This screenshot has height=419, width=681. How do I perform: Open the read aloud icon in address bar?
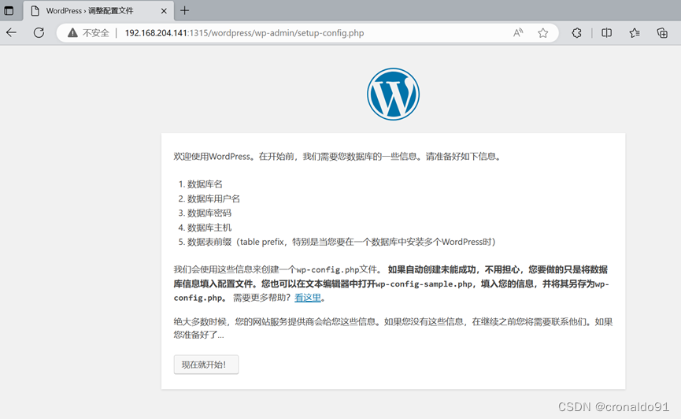click(518, 33)
